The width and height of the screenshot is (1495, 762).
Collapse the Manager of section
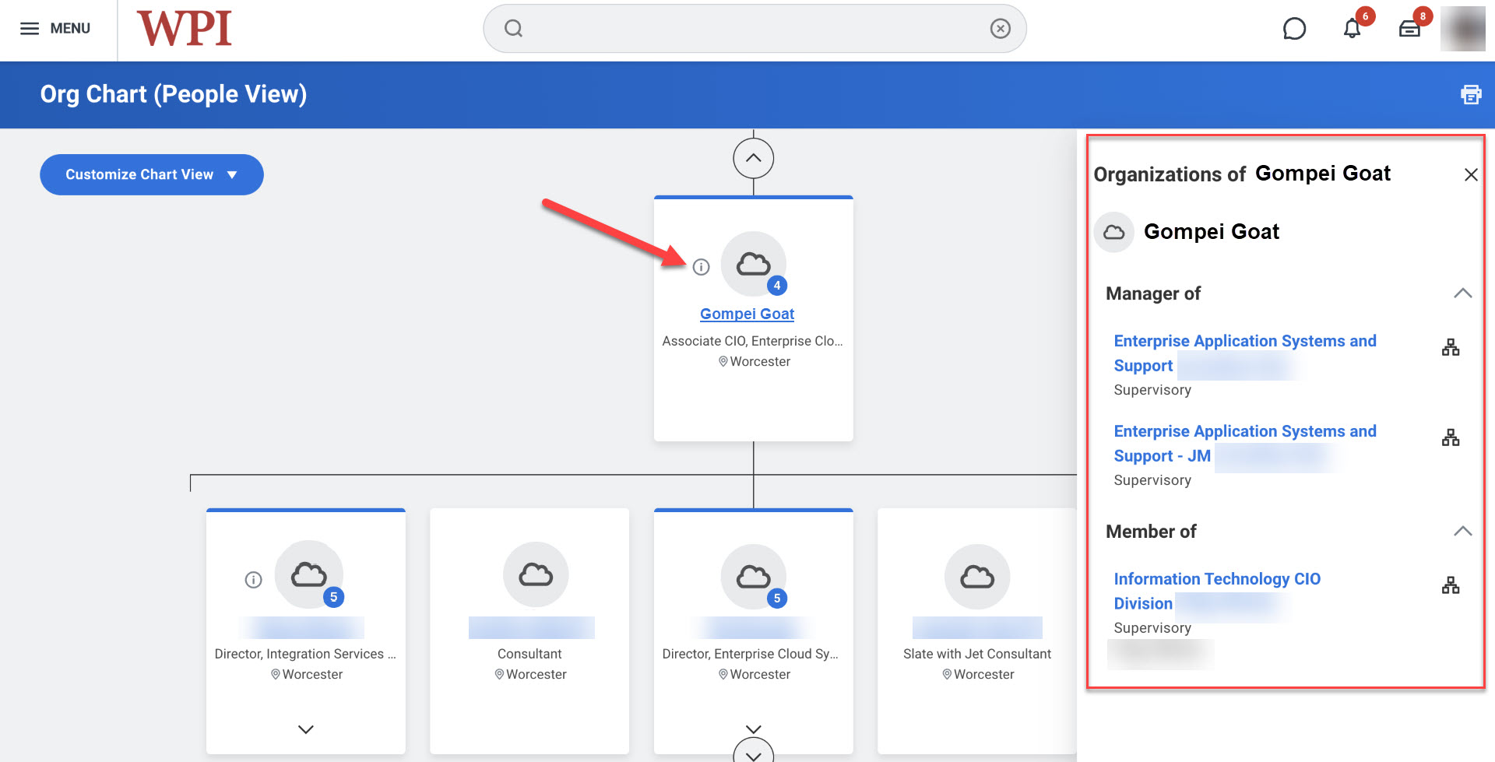(1464, 293)
